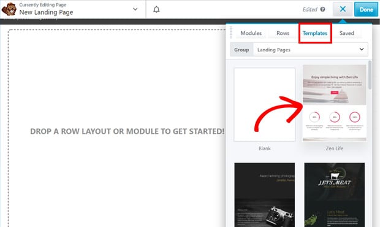Switch to the Rows tab
The width and height of the screenshot is (380, 227).
click(283, 33)
